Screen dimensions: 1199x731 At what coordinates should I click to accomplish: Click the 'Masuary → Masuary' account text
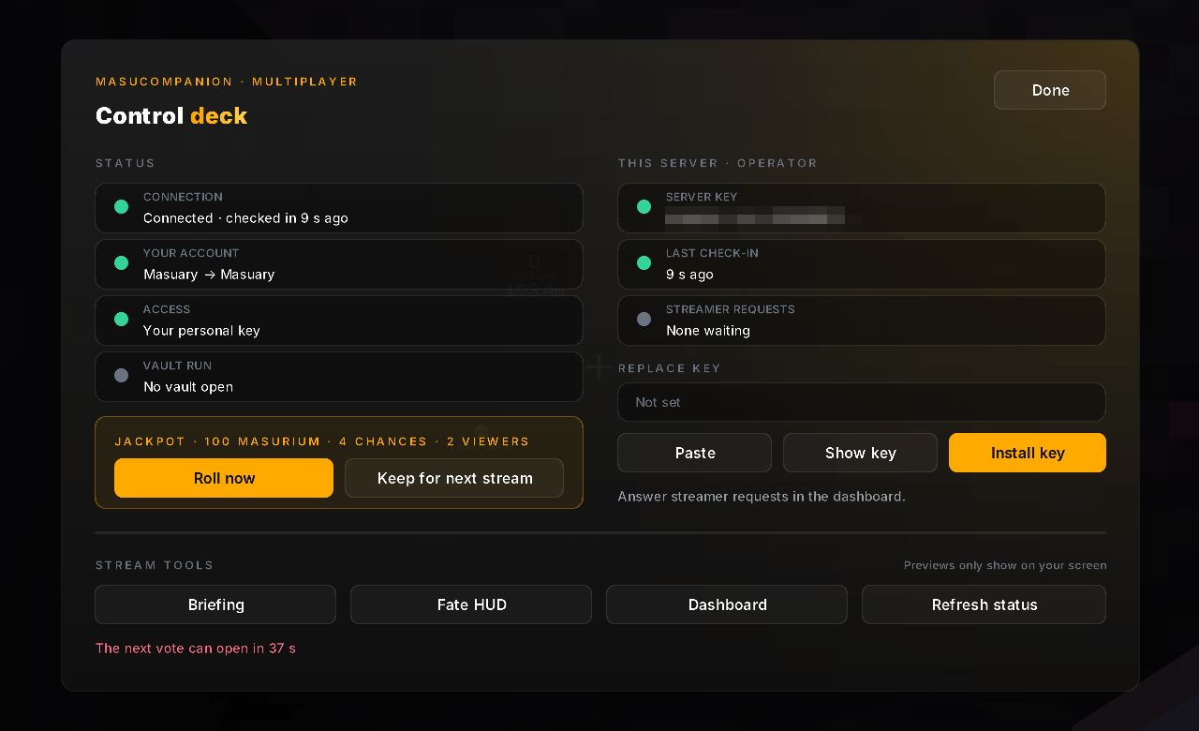coord(209,275)
